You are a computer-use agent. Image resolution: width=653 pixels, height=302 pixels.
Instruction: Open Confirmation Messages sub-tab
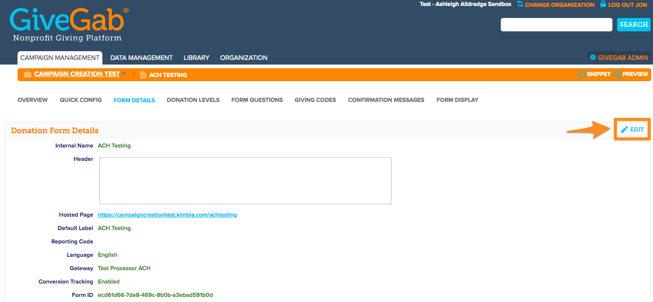point(386,100)
